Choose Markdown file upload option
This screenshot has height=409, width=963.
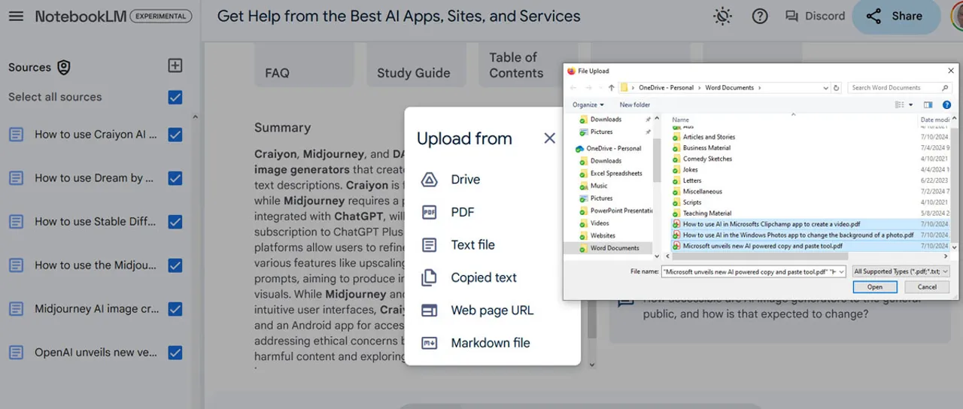click(492, 343)
